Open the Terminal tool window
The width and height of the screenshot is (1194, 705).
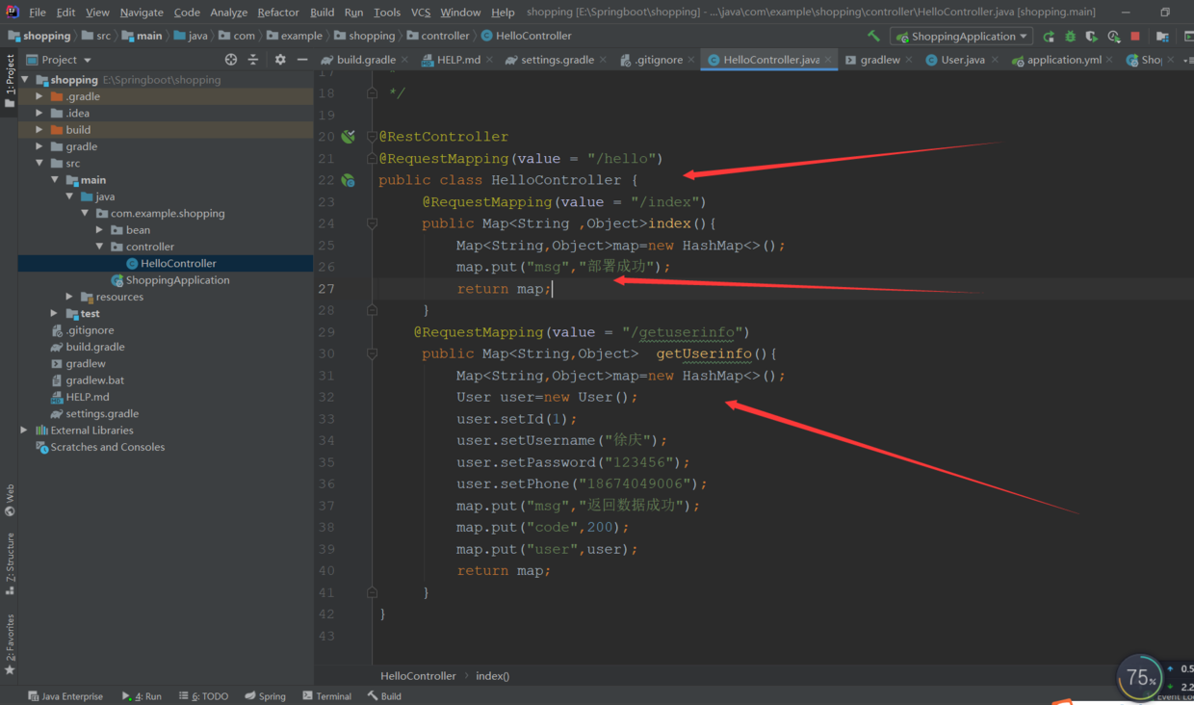pos(326,696)
